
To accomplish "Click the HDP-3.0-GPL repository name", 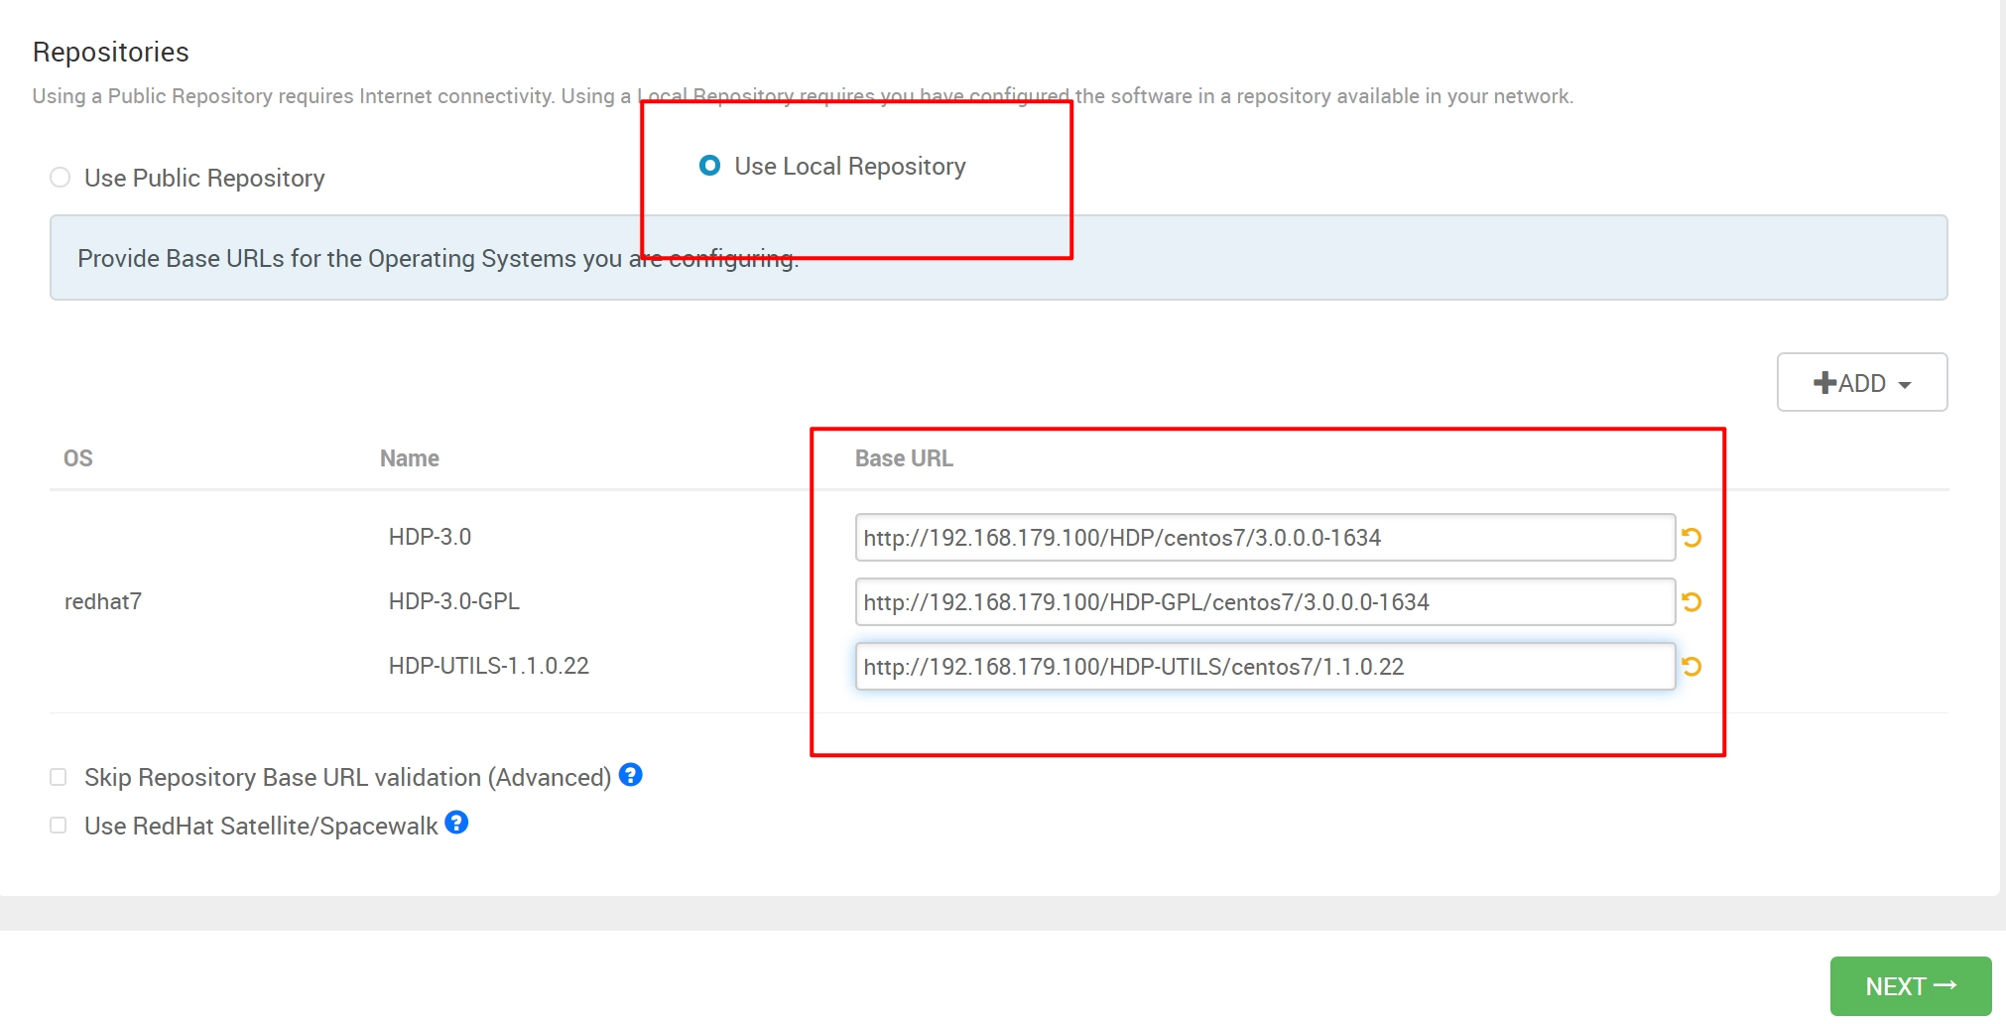I will click(x=453, y=601).
